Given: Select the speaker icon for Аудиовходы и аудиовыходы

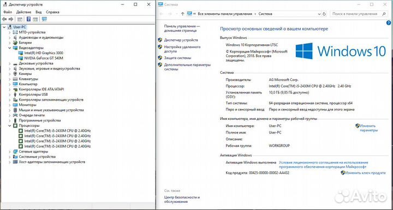Looking at the screenshot, I should pyautogui.click(x=15, y=37).
